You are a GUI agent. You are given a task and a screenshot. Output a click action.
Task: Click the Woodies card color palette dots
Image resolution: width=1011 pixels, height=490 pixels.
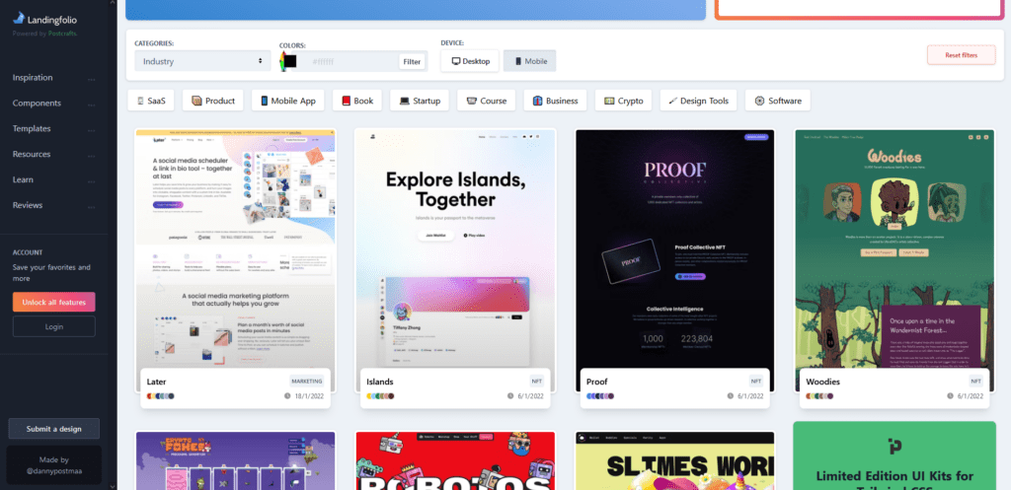pyautogui.click(x=820, y=396)
